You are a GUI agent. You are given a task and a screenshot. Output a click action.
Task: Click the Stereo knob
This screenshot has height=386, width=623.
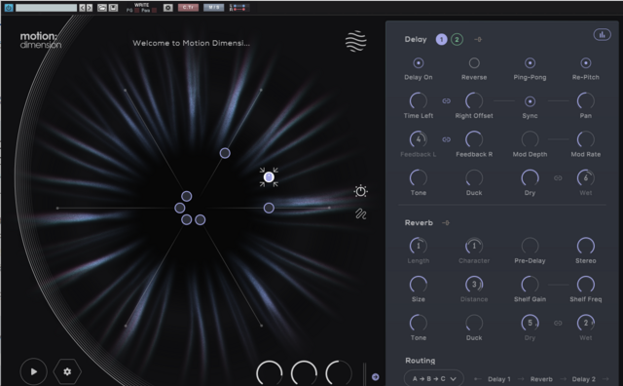tap(586, 247)
